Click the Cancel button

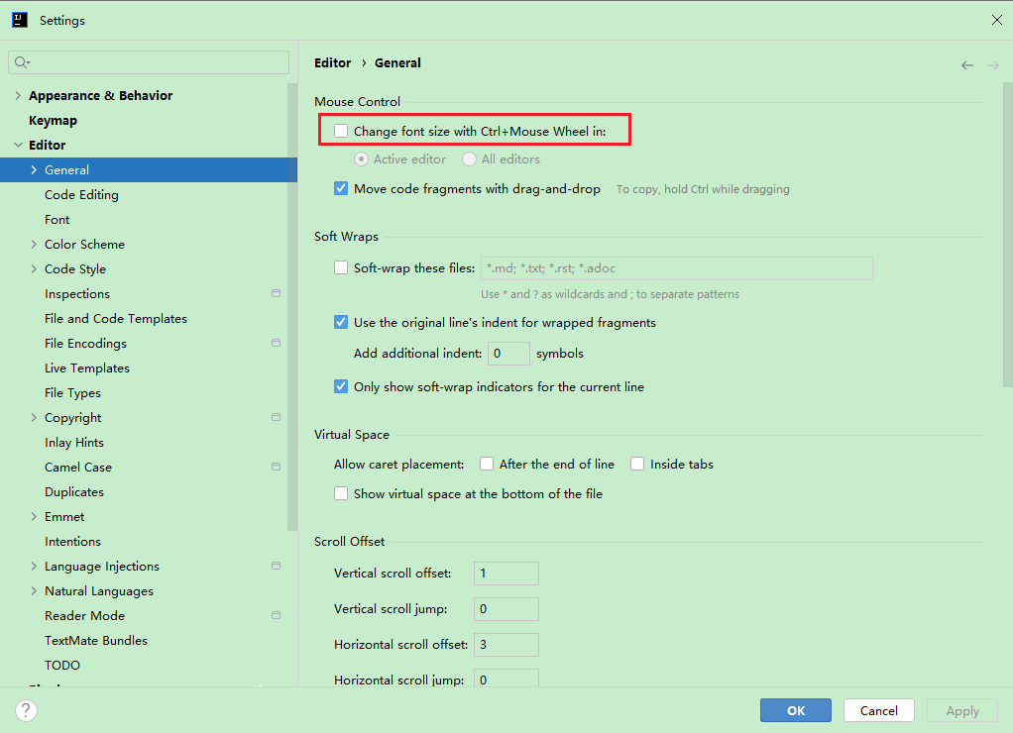pyautogui.click(x=878, y=710)
